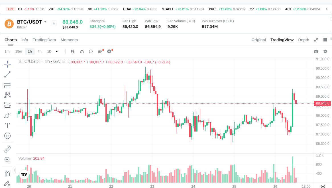The image size is (332, 188).
Task: Open the compare/add symbol plus icon
Action: click(109, 51)
